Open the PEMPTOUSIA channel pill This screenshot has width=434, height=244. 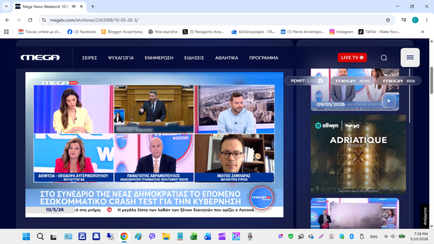coord(307,81)
